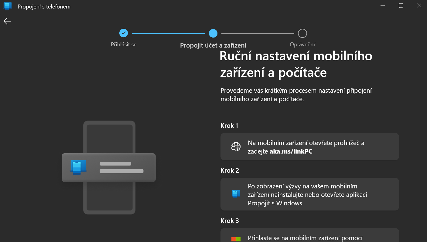Image resolution: width=427 pixels, height=242 pixels.
Task: Click the heading 'Ruční nastavení mobilního zařízení a počítače'
Action: click(296, 65)
